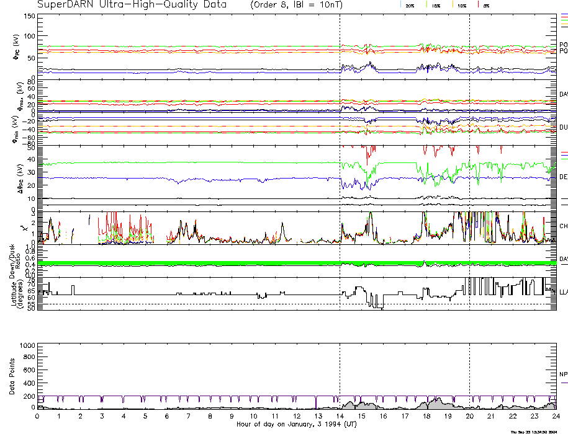Screen dimensions: 568x434
Task: Click the hour 12 tick label
Action: click(x=296, y=417)
